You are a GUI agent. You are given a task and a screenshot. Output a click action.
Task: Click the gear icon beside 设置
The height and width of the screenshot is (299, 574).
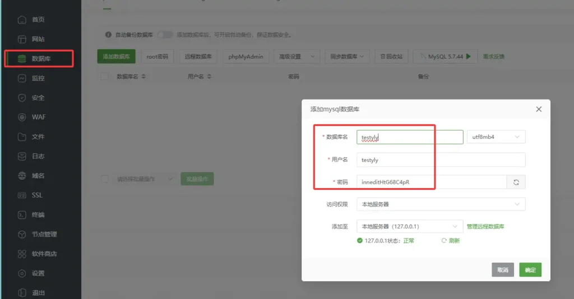tap(22, 273)
